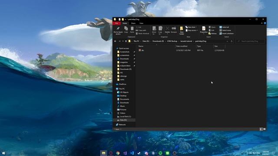Open Local Disk (C:) in navigation pane
The width and height of the screenshot is (278, 156).
click(126, 117)
